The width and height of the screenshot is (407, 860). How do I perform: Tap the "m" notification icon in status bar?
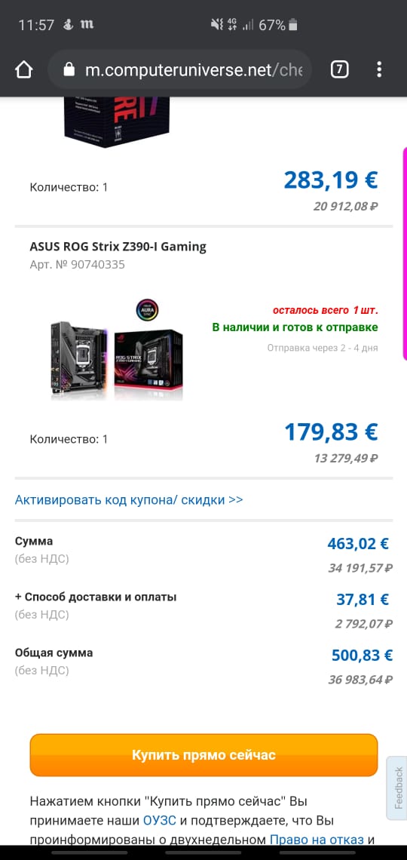(87, 25)
